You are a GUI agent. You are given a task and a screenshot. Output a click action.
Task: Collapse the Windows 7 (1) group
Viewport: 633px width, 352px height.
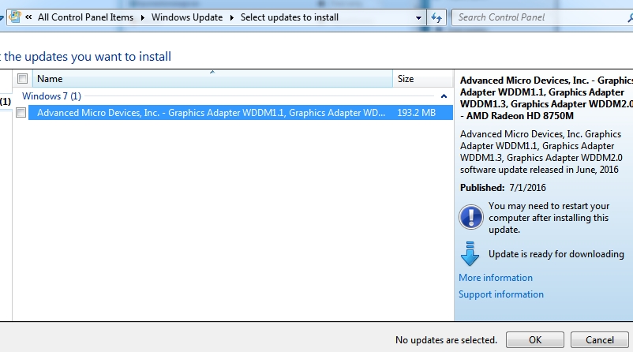tap(444, 96)
